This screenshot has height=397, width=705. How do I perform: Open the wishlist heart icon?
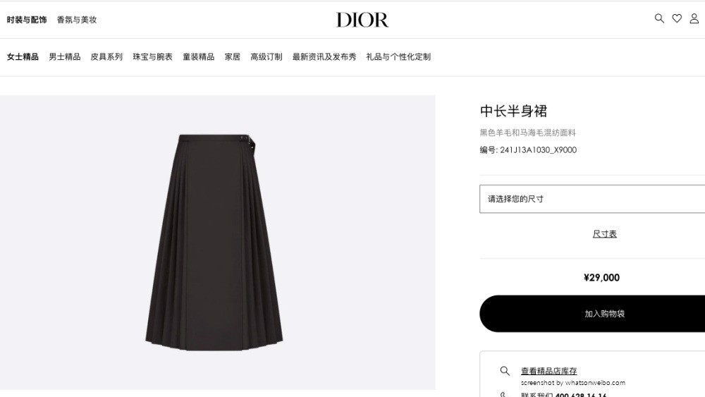point(677,18)
